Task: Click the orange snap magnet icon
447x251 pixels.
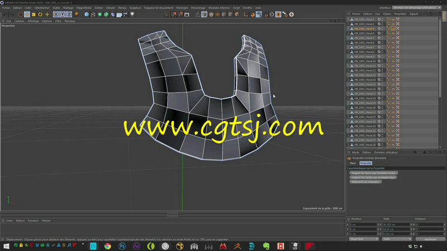Action: click(x=253, y=15)
